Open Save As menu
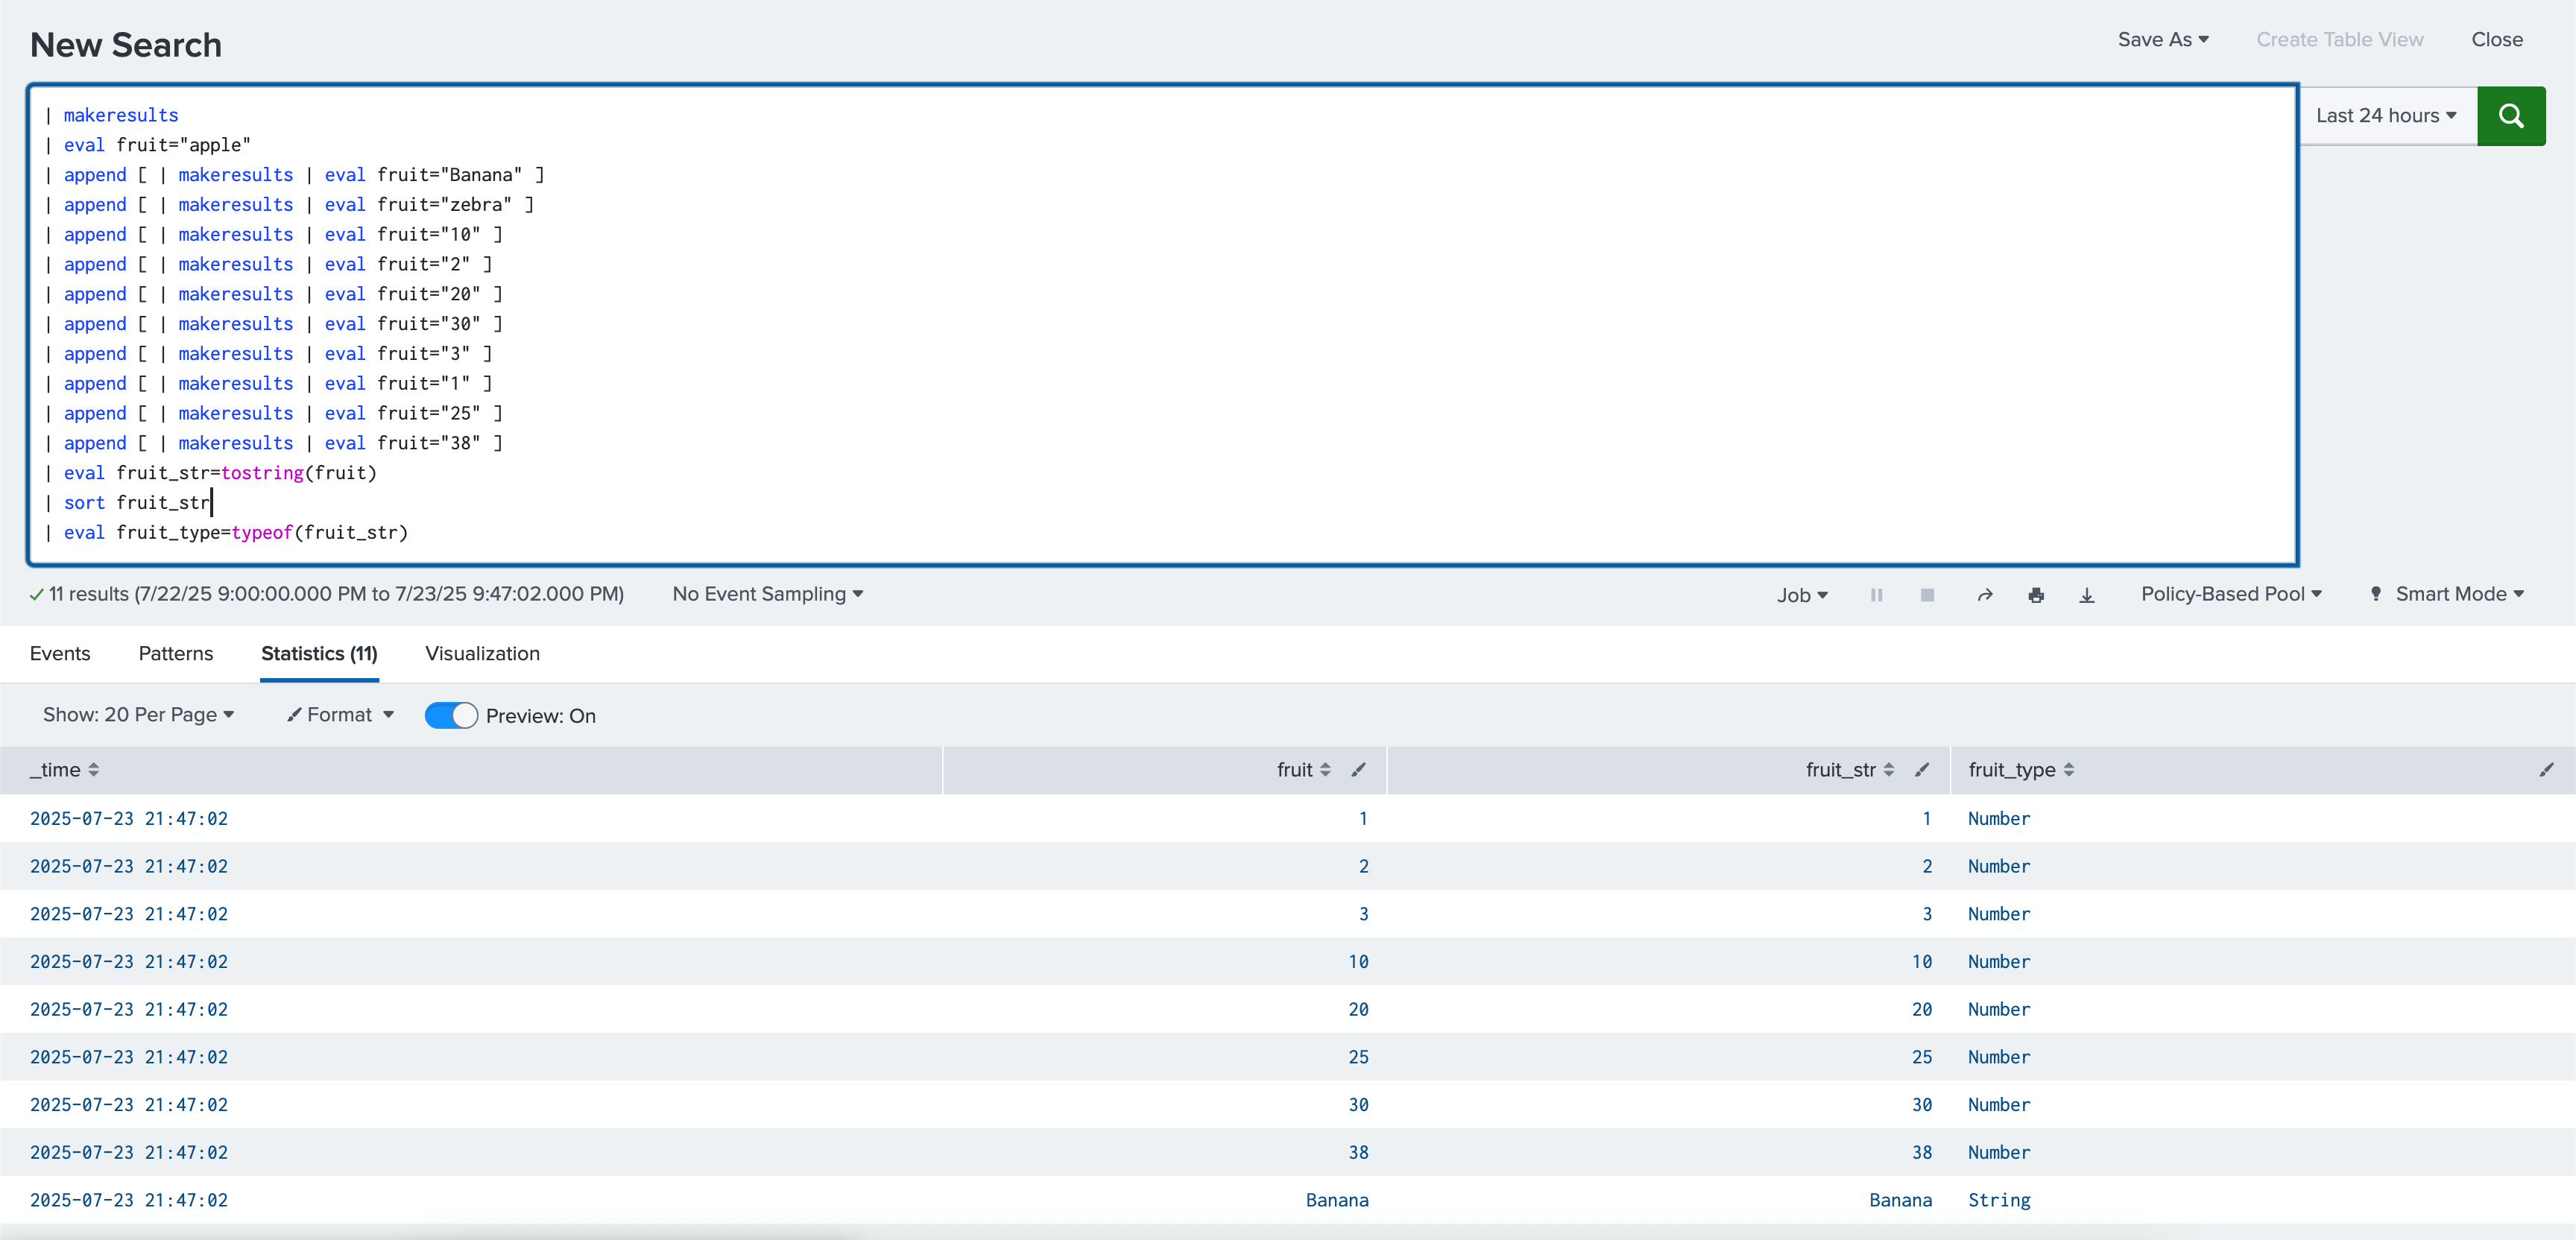The image size is (2576, 1240). point(2162,39)
